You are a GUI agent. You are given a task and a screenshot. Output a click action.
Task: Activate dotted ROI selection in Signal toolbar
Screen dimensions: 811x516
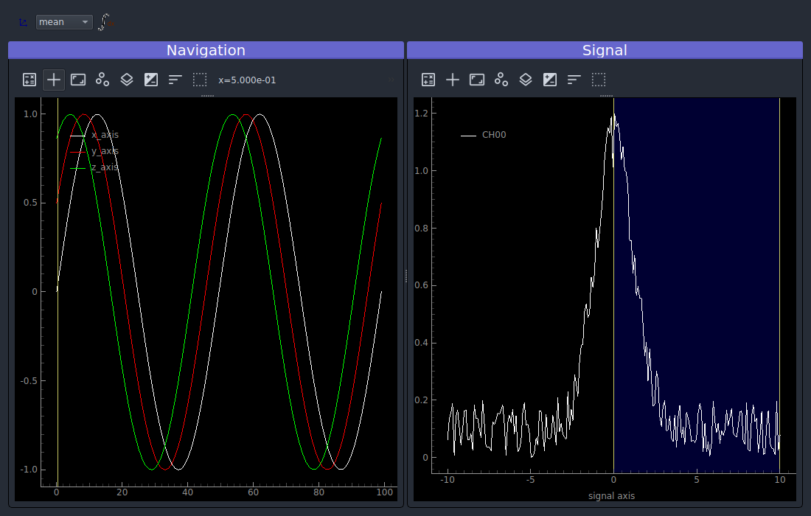[599, 80]
